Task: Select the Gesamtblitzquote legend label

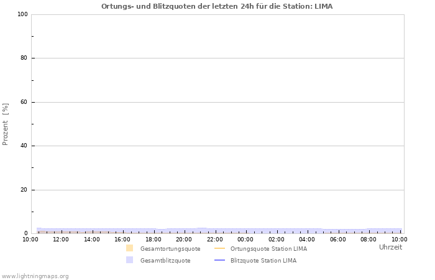Action: coord(165,261)
